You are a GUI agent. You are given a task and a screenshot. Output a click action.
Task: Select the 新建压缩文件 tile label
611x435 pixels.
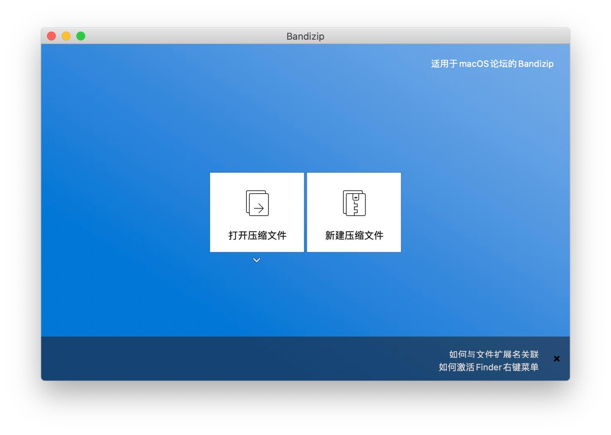[x=354, y=236]
